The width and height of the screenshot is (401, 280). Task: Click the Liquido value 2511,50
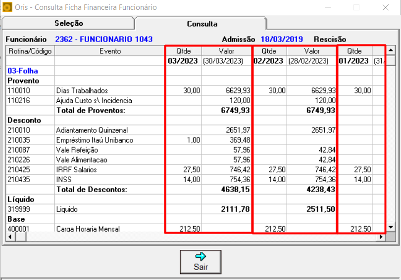[x=321, y=209]
